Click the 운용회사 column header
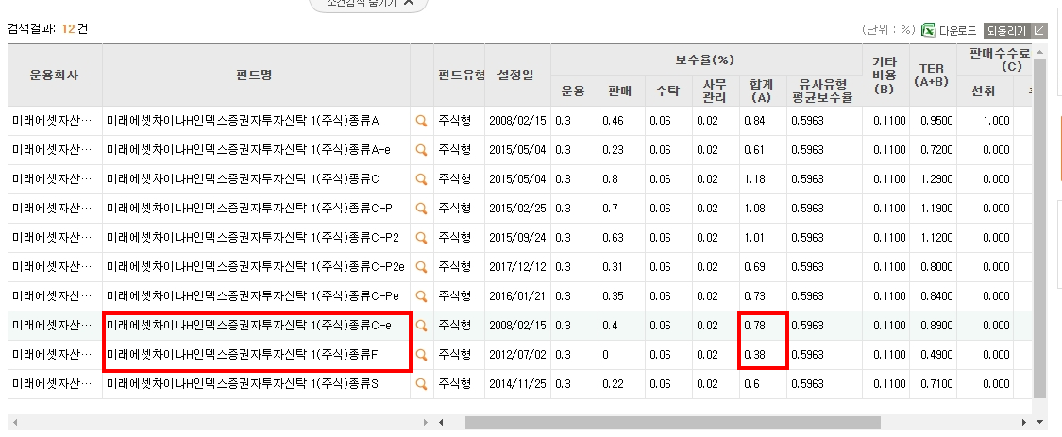Screen dimensions: 1062x437 click(x=55, y=76)
